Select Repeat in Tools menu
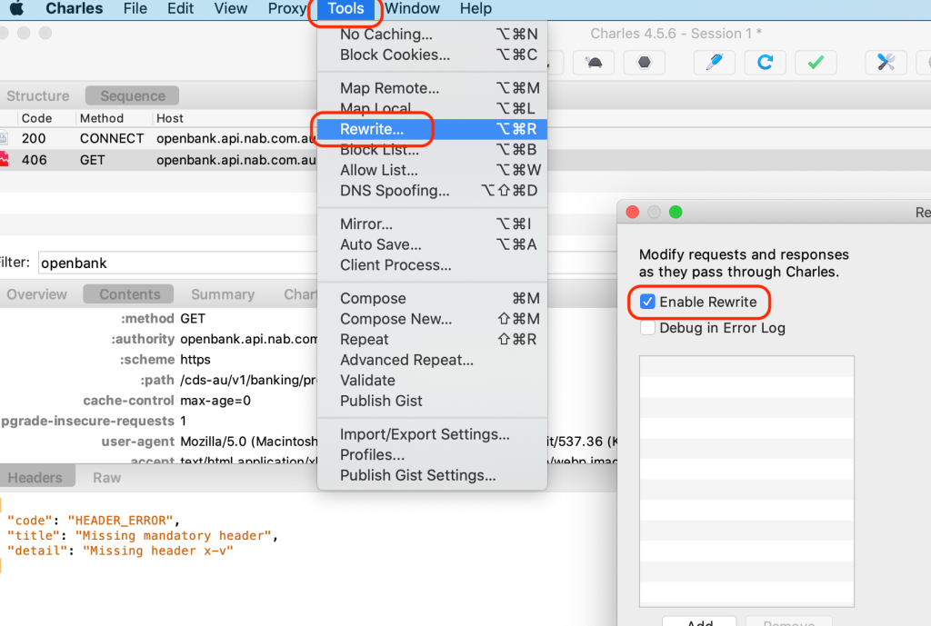Screen dimensions: 931x626 [x=432, y=340]
